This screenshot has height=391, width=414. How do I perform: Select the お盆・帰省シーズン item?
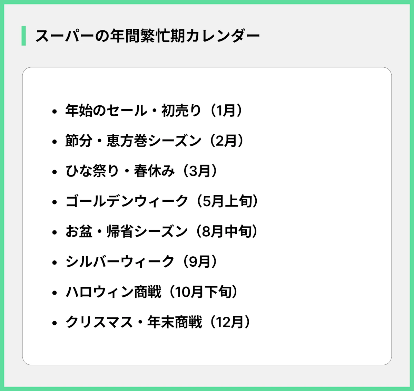[x=161, y=231]
